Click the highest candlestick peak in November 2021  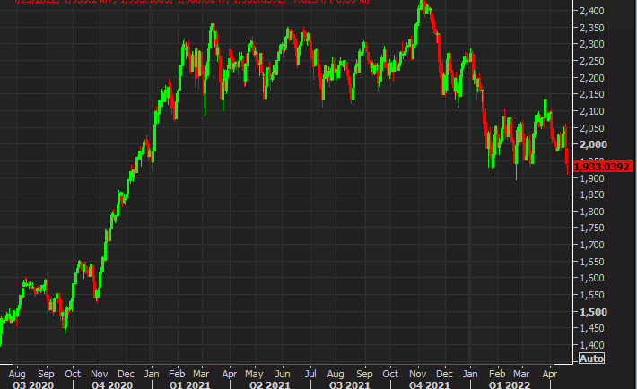423,4
